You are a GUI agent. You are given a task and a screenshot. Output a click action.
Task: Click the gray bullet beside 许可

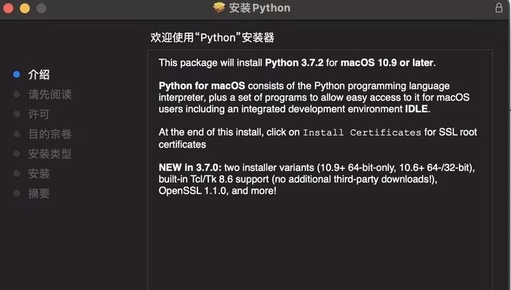(x=17, y=115)
